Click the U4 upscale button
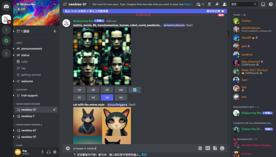Viewport: 276px width, 157px height. pyautogui.click(x=121, y=90)
